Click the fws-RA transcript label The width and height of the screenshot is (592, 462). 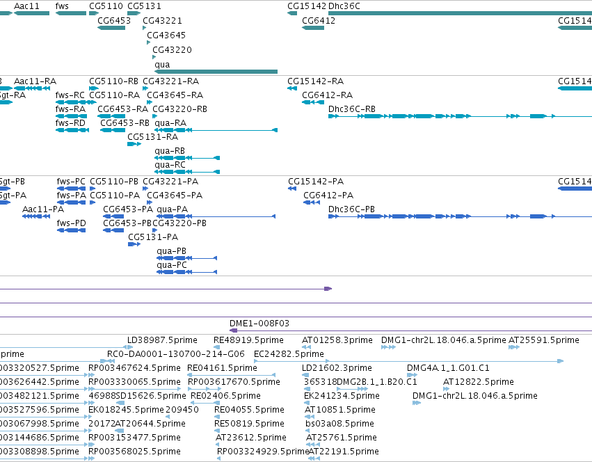tap(70, 109)
